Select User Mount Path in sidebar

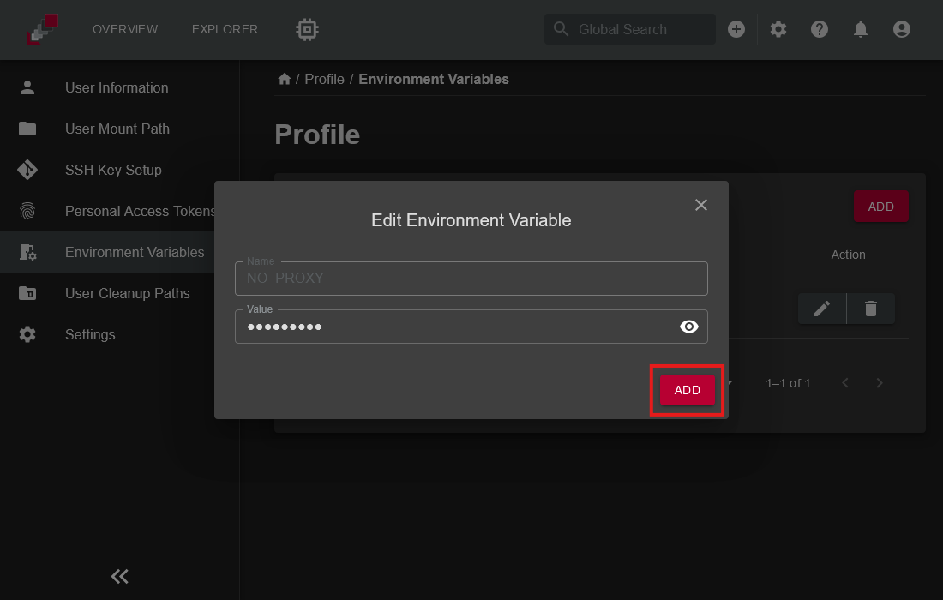coord(120,129)
